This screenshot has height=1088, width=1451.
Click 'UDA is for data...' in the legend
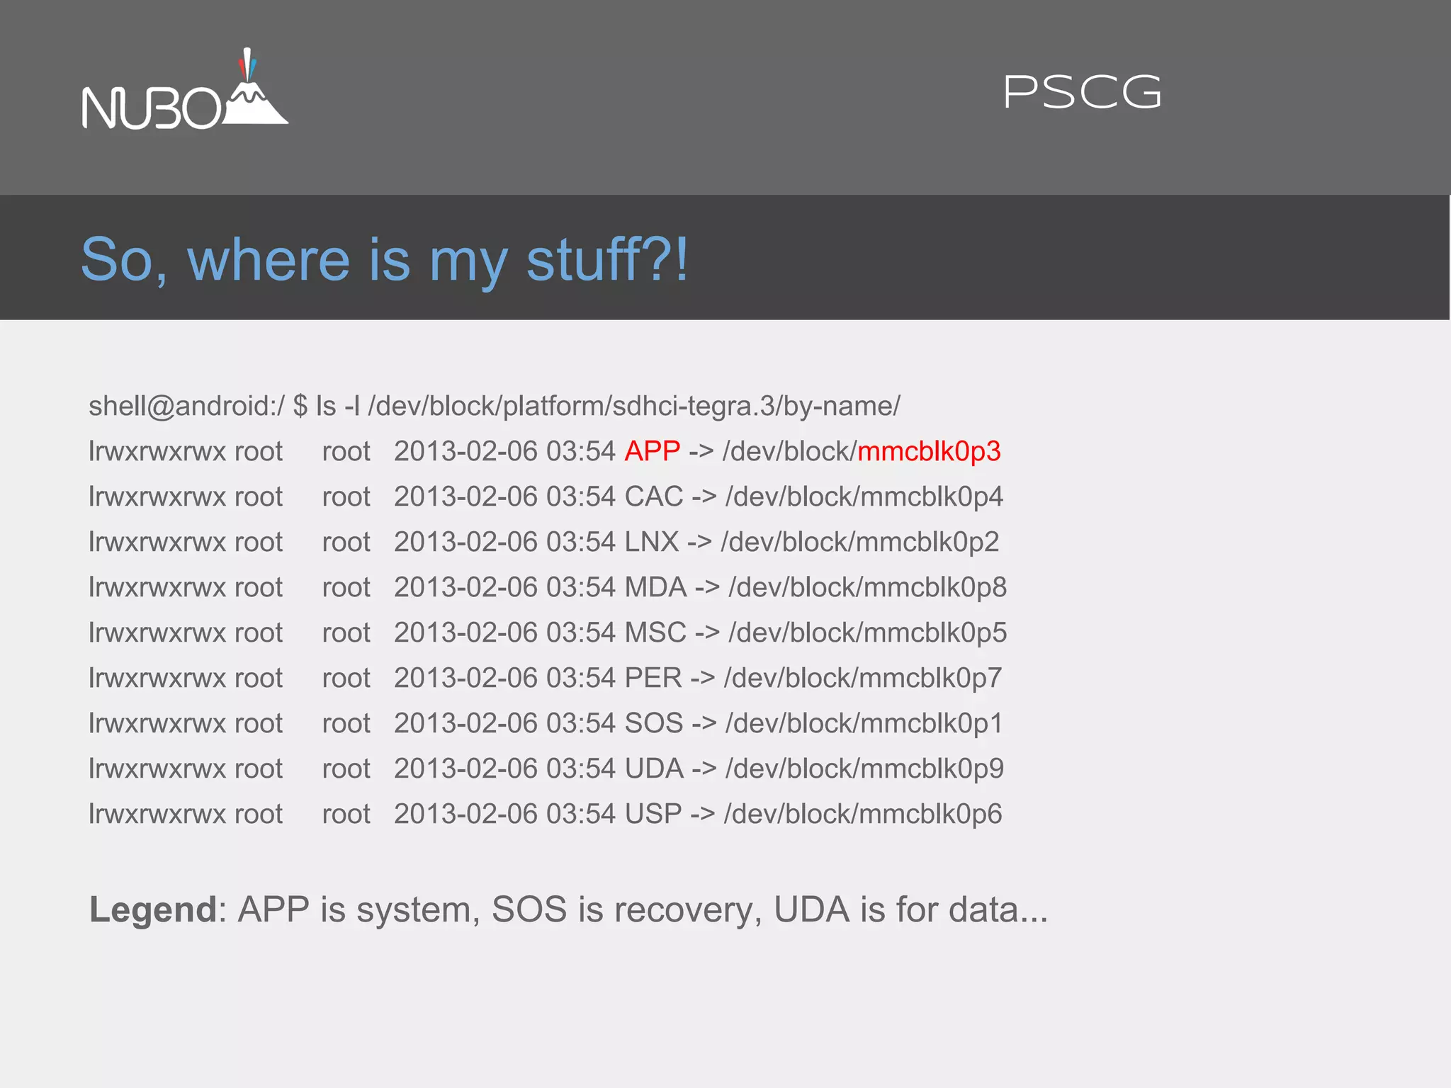pos(910,910)
